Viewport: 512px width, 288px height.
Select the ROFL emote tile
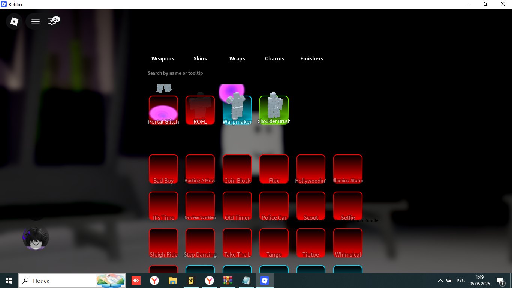(x=200, y=110)
